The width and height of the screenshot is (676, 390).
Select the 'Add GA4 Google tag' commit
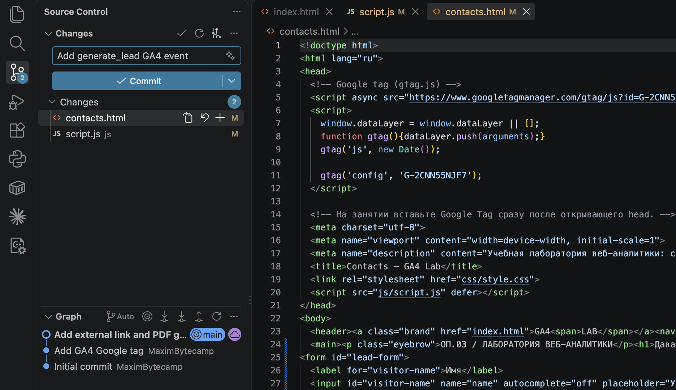(x=99, y=351)
